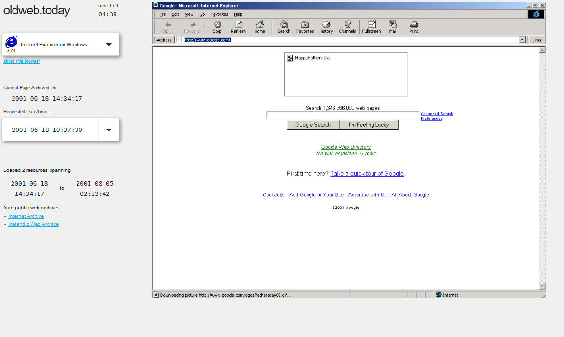Open All About Google link

(410, 195)
